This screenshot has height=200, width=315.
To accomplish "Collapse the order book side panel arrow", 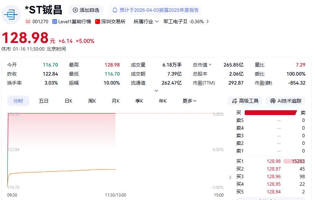I will (231, 177).
